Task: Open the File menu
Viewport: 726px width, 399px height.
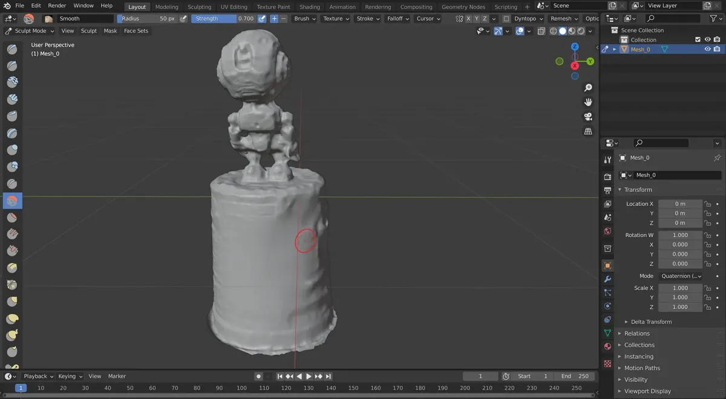Action: point(19,5)
